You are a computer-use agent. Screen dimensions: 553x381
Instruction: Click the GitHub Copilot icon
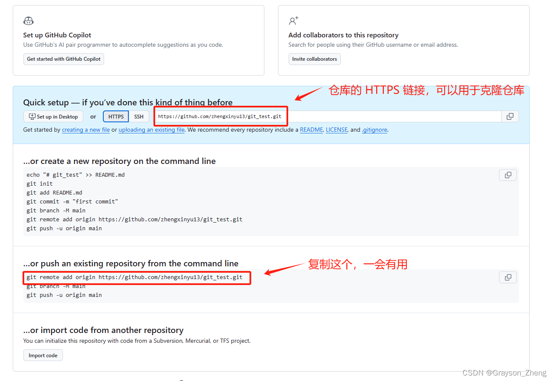tap(28, 21)
